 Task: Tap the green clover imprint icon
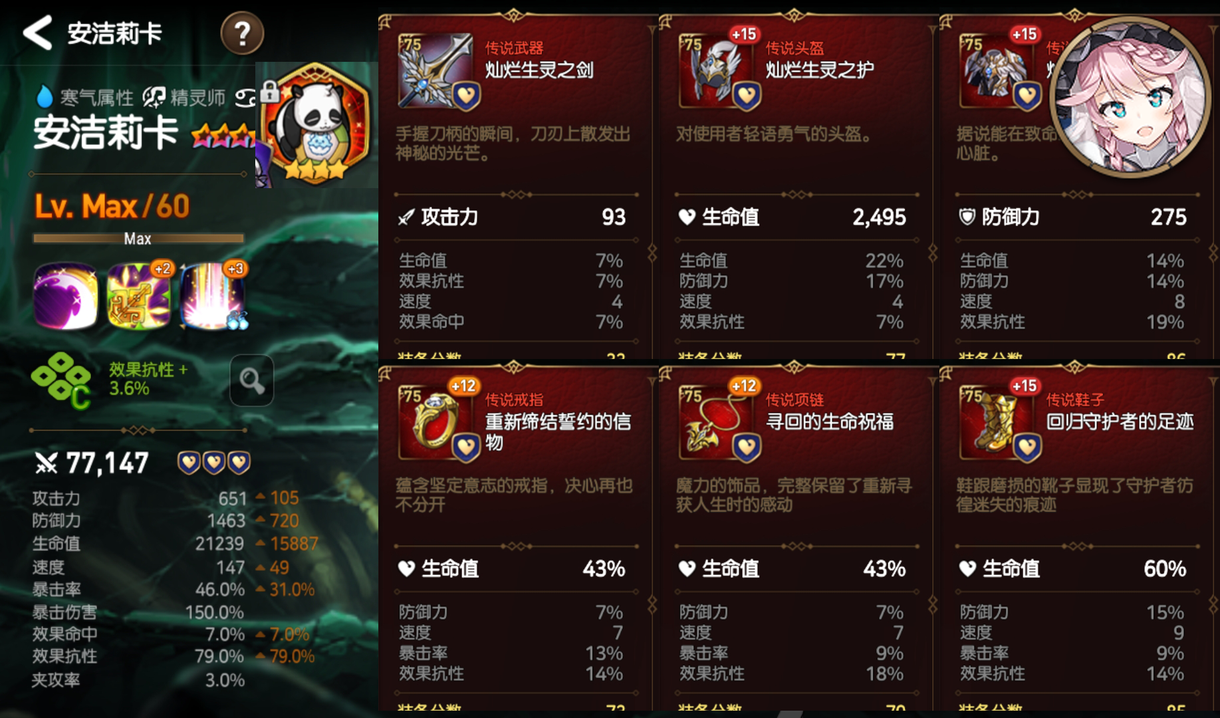61,380
